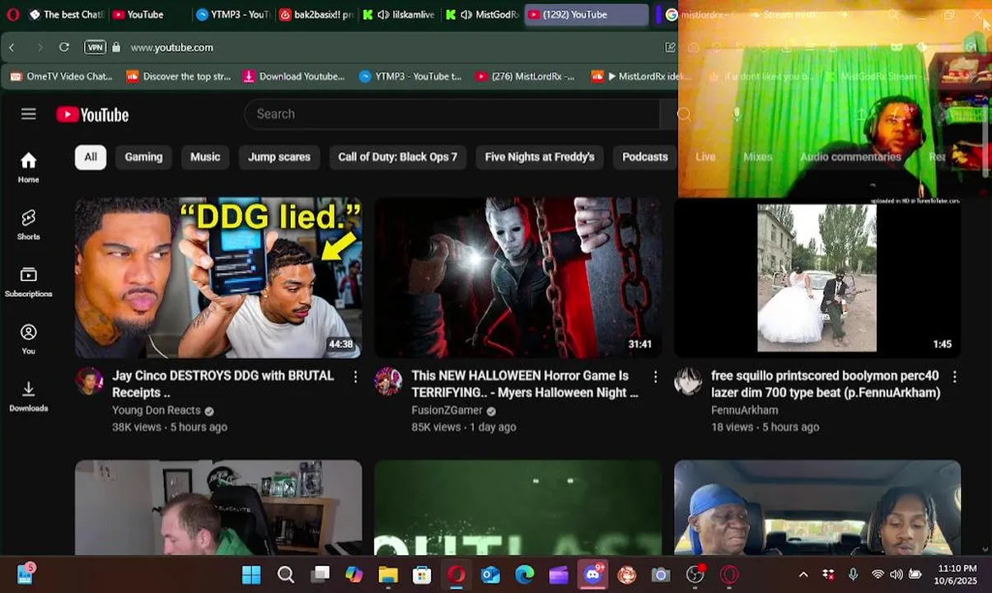Open more options for squillo beat video
The image size is (992, 593).
954,376
